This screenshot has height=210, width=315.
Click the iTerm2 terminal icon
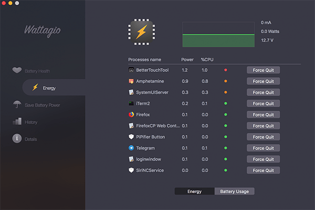pos(131,103)
